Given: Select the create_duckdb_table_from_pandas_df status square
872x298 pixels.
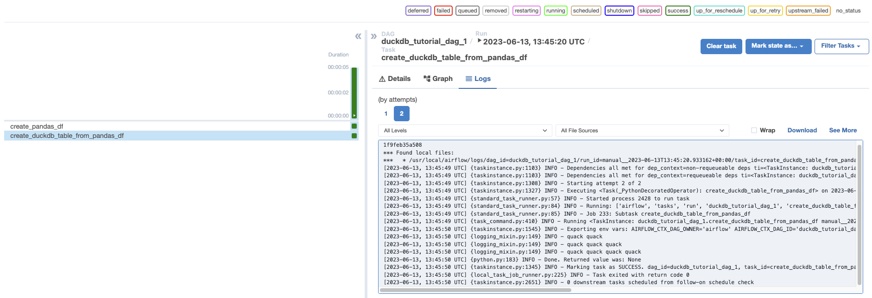Looking at the screenshot, I should (354, 136).
